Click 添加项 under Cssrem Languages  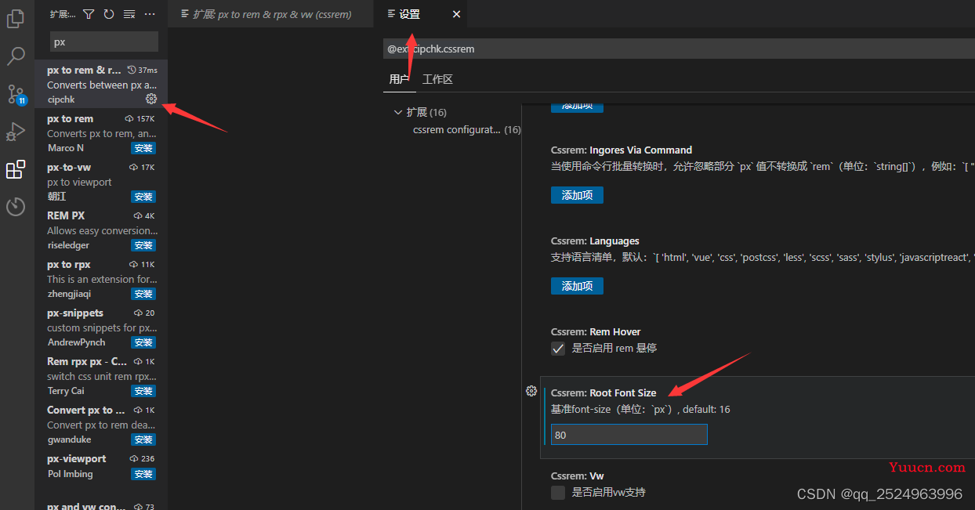click(x=577, y=286)
